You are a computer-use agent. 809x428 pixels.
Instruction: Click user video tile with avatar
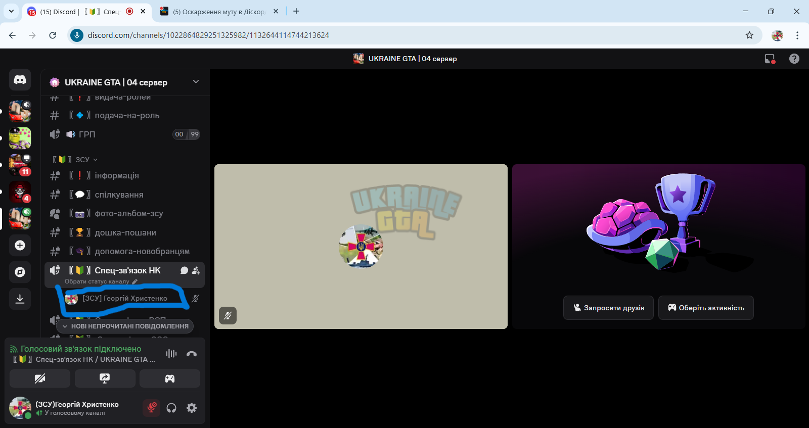(361, 247)
